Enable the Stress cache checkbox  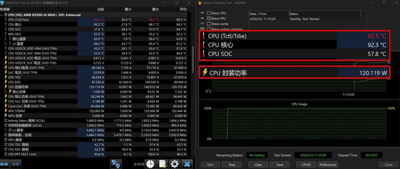point(209,24)
